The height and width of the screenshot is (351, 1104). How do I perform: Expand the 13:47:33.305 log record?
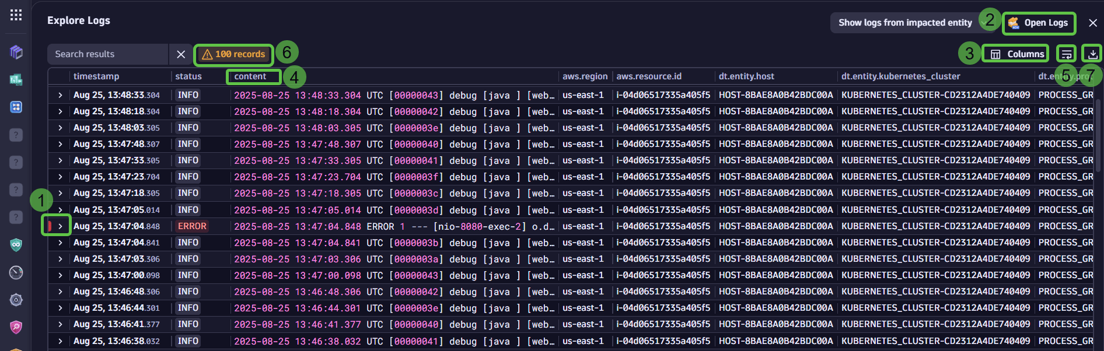(x=60, y=160)
